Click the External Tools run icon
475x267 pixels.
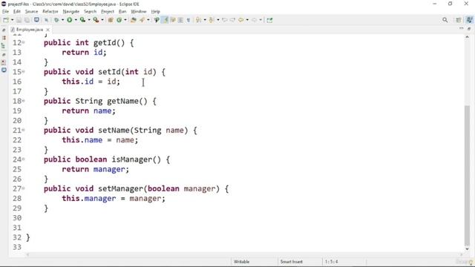[96, 20]
